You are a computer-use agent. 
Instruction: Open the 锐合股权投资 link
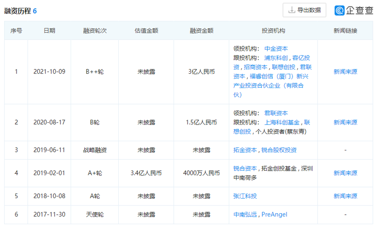tap(279, 150)
